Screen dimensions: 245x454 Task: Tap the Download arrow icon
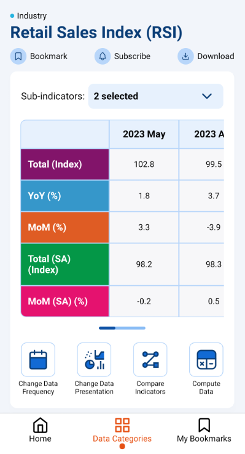(x=185, y=56)
